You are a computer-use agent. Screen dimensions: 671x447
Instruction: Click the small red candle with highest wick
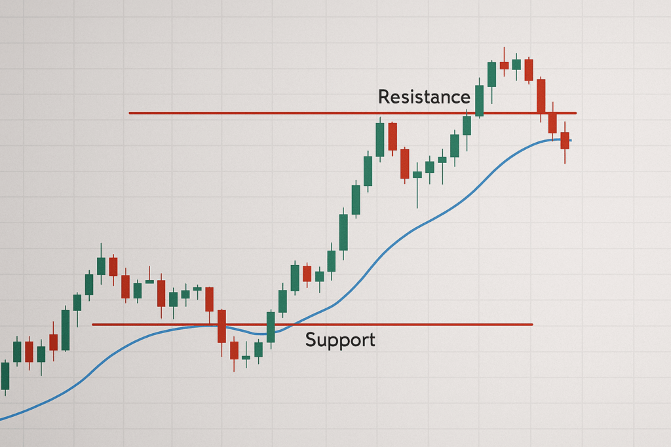504,65
